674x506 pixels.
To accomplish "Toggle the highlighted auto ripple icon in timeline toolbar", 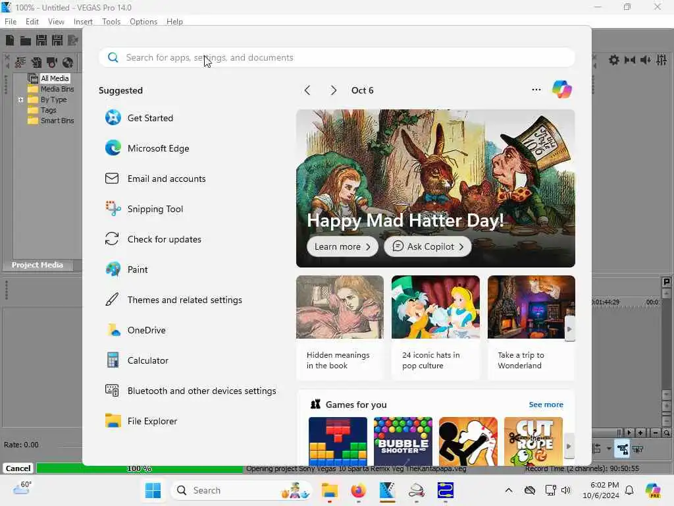I will pos(622,449).
